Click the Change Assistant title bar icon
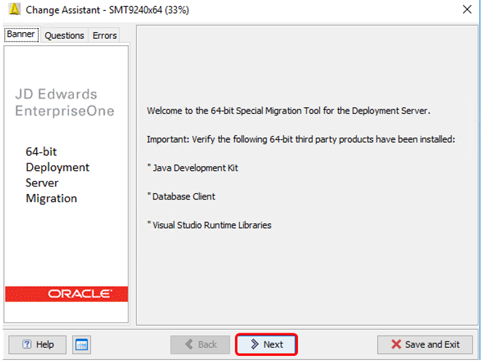Screen dimensions: 481x362 (x=14, y=9)
